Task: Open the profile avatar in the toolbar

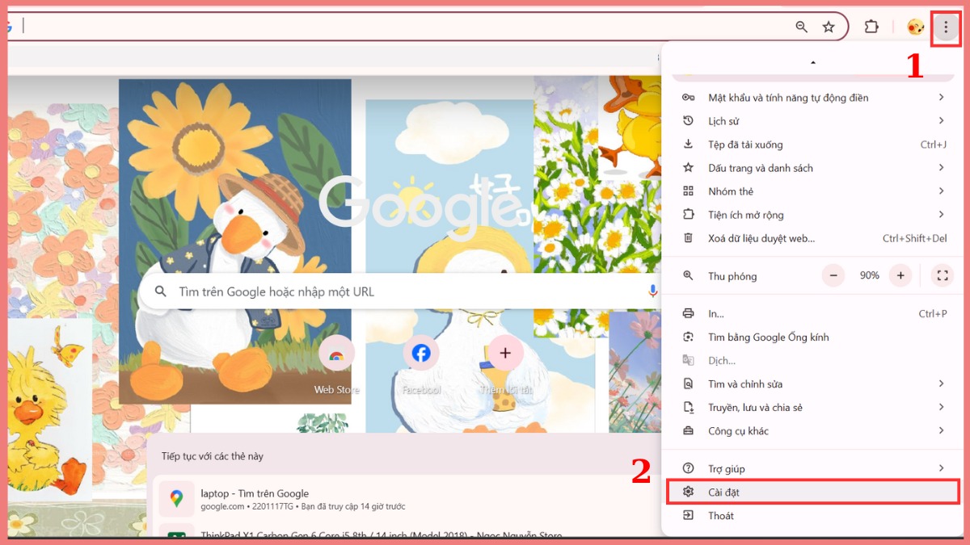Action: [x=915, y=27]
